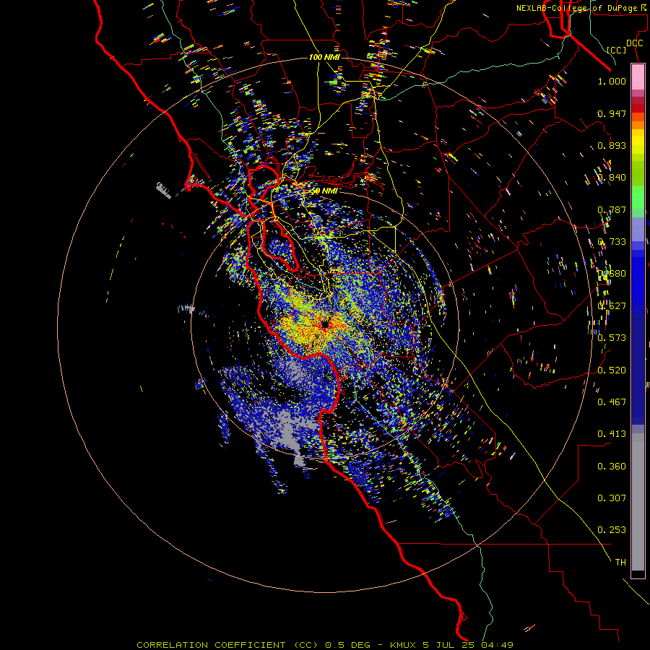Select the 0.680 scale value

(x=612, y=274)
